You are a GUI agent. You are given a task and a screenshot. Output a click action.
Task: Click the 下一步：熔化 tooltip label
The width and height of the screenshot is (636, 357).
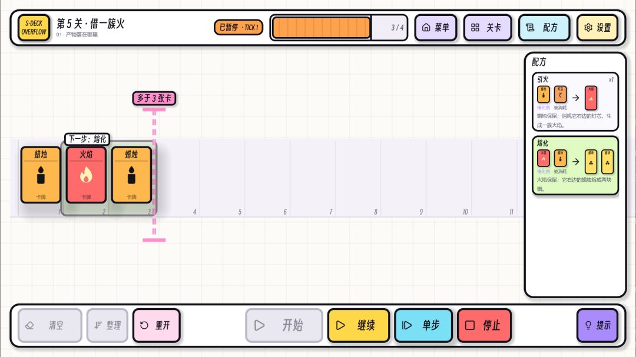87,139
